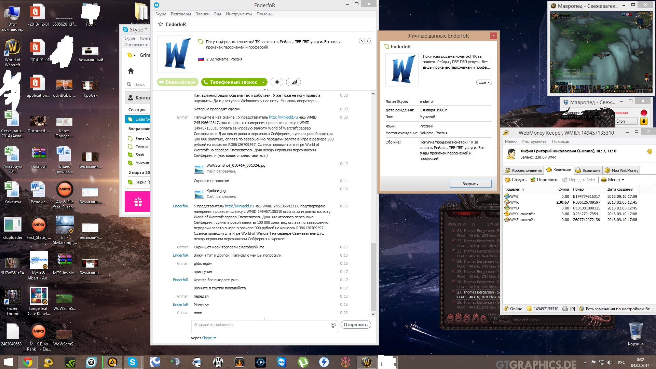Click the add participants plus icon

277,82
